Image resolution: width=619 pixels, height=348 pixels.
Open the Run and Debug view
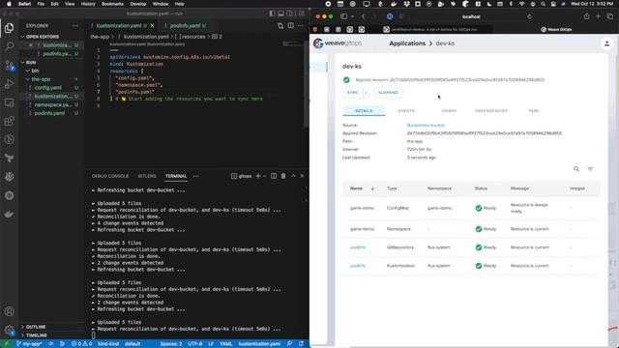click(x=9, y=84)
